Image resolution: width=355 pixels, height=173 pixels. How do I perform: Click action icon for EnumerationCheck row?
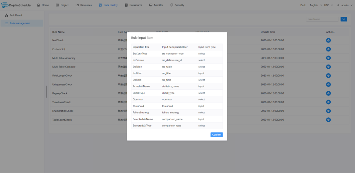coord(328,111)
